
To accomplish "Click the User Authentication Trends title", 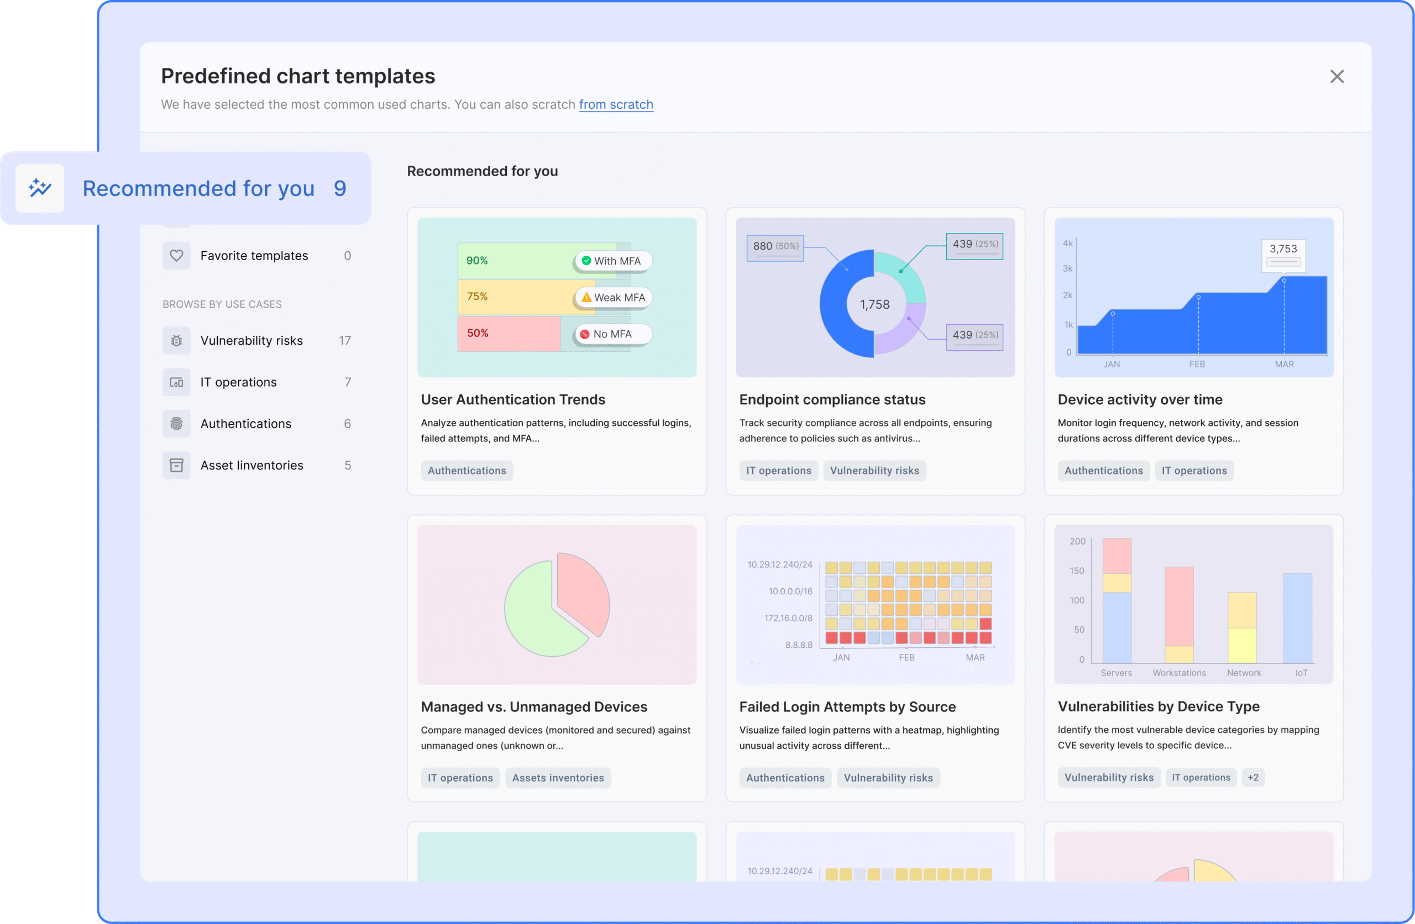I will (513, 399).
